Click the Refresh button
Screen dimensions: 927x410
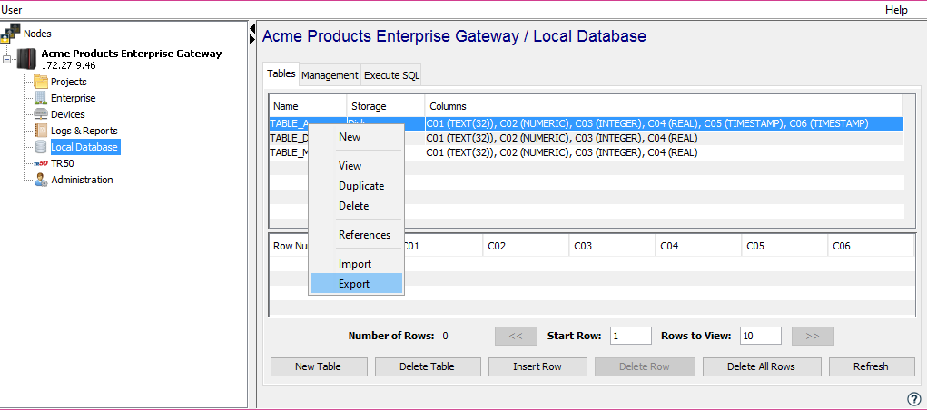[871, 366]
